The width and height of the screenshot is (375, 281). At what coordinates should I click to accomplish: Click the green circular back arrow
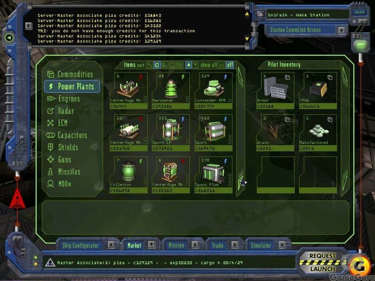coord(9,38)
